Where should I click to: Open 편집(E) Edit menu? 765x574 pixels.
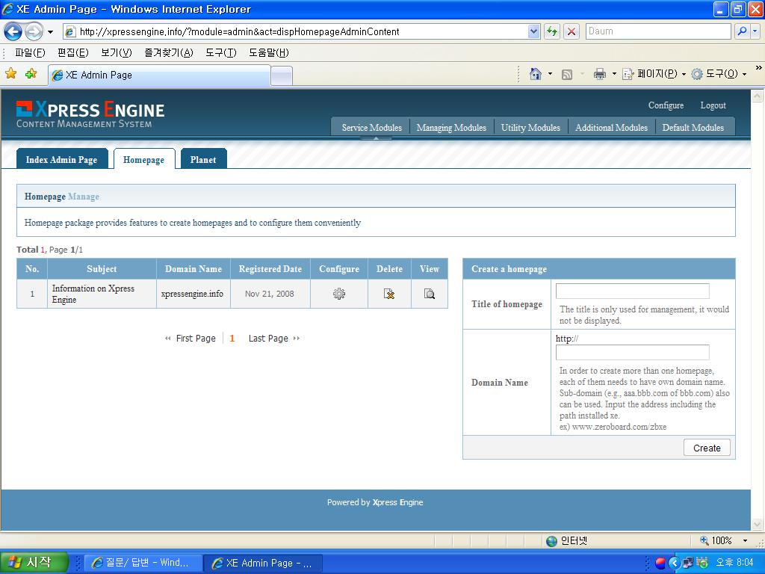coord(72,53)
